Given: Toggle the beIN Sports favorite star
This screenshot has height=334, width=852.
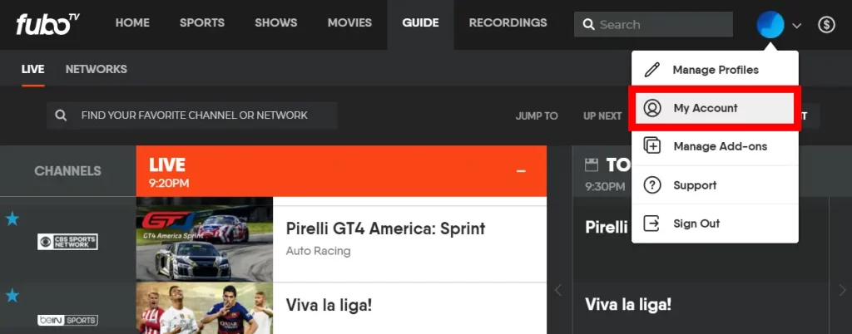Looking at the screenshot, I should tap(12, 296).
